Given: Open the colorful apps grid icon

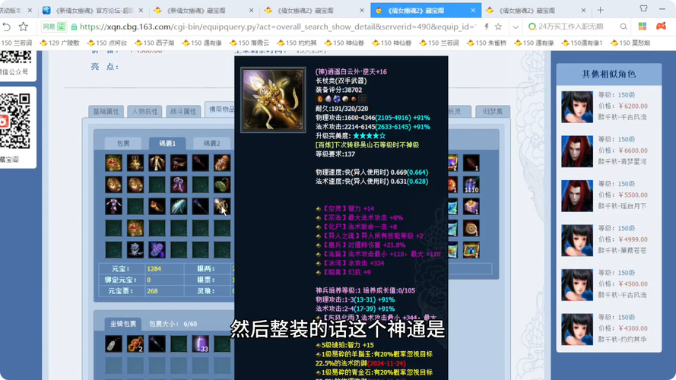Looking at the screenshot, I should point(643,27).
